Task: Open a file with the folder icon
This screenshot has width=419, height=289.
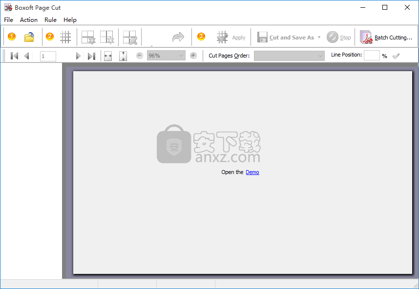Action: point(29,37)
